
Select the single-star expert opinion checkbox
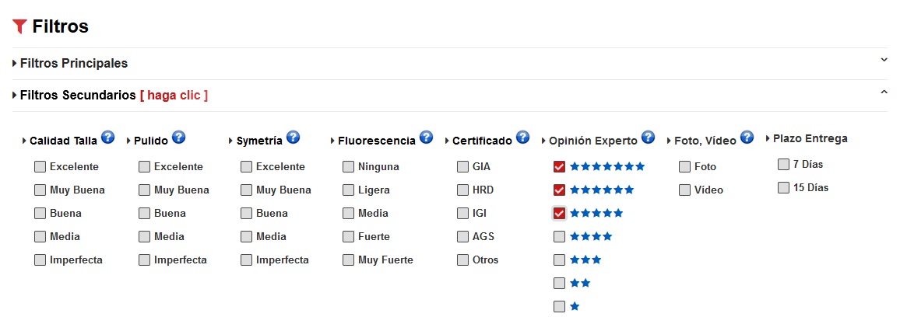pyautogui.click(x=559, y=306)
